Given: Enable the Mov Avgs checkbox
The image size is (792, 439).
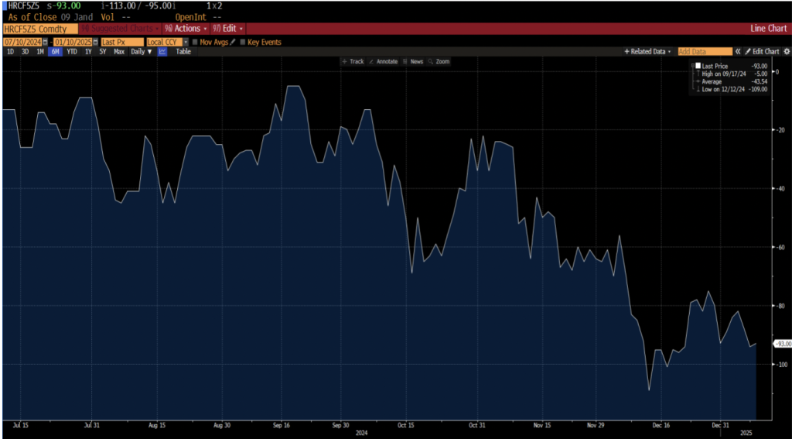Looking at the screenshot, I should [195, 42].
